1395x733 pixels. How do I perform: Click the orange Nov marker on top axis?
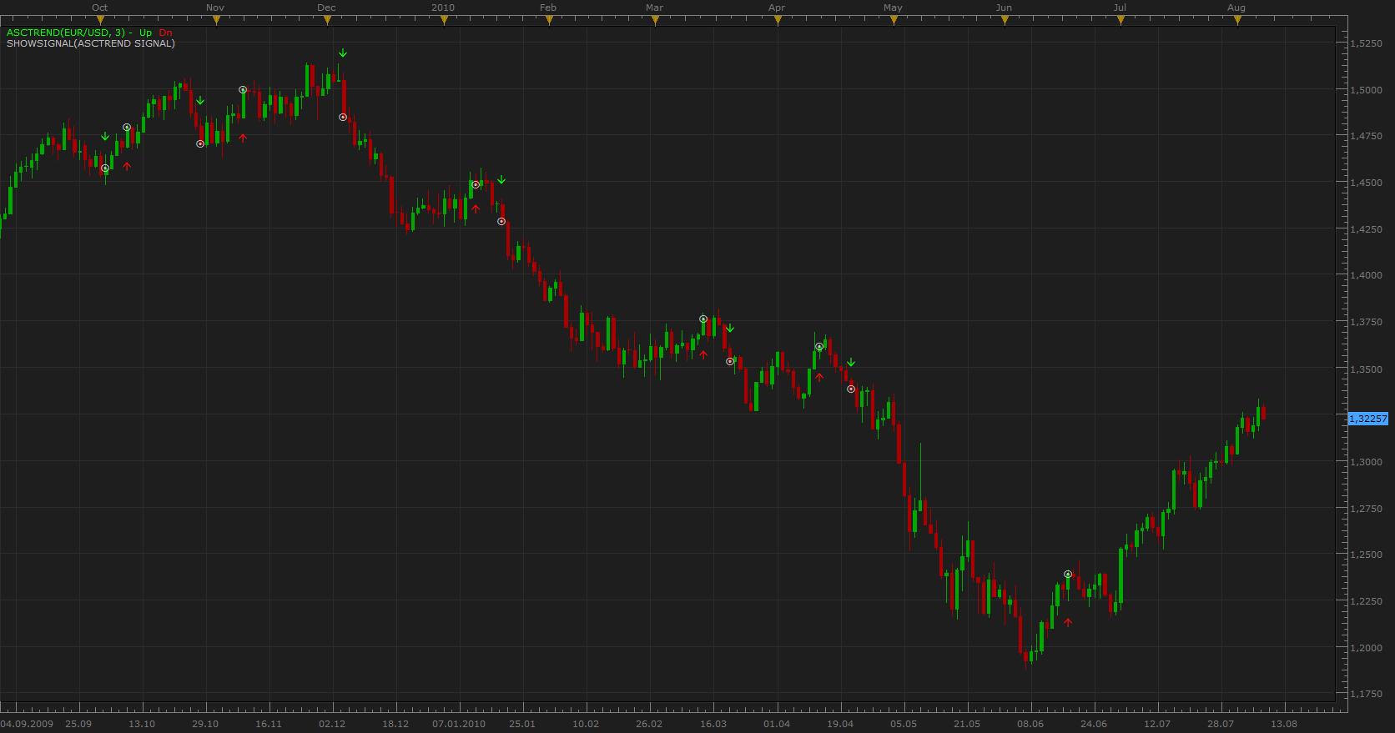pyautogui.click(x=216, y=21)
